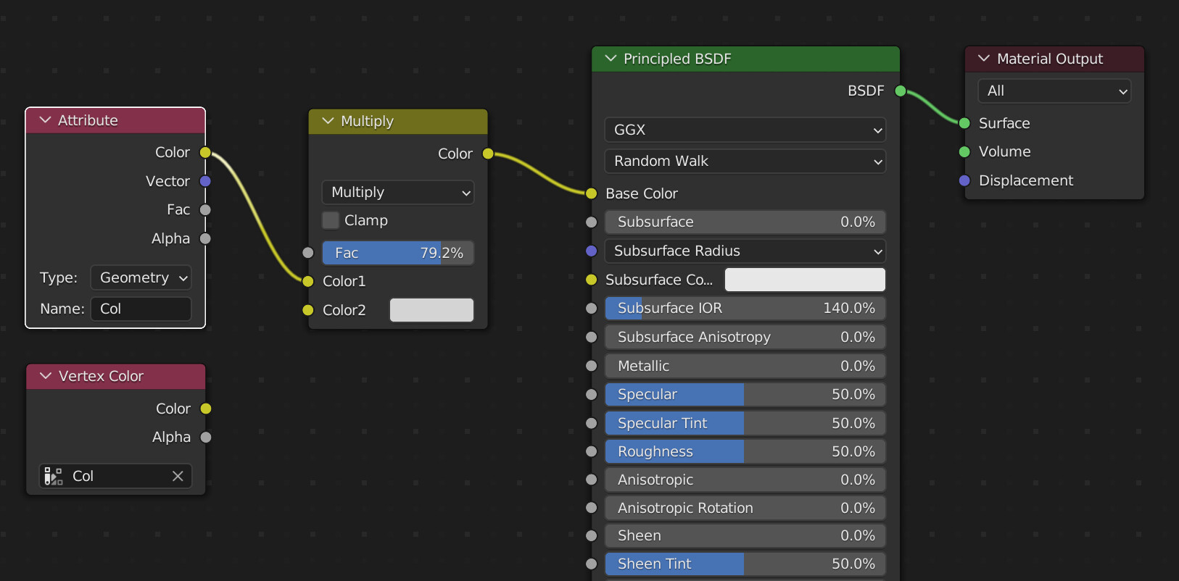This screenshot has width=1179, height=581.
Task: Click the Sheen Tint slider
Action: click(x=745, y=564)
